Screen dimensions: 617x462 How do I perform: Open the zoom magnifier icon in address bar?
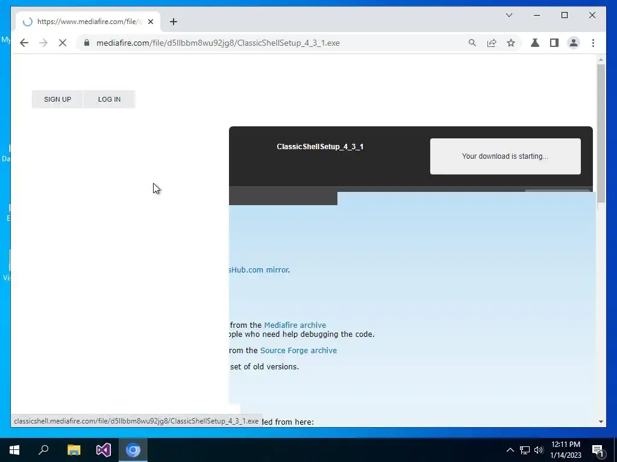472,43
